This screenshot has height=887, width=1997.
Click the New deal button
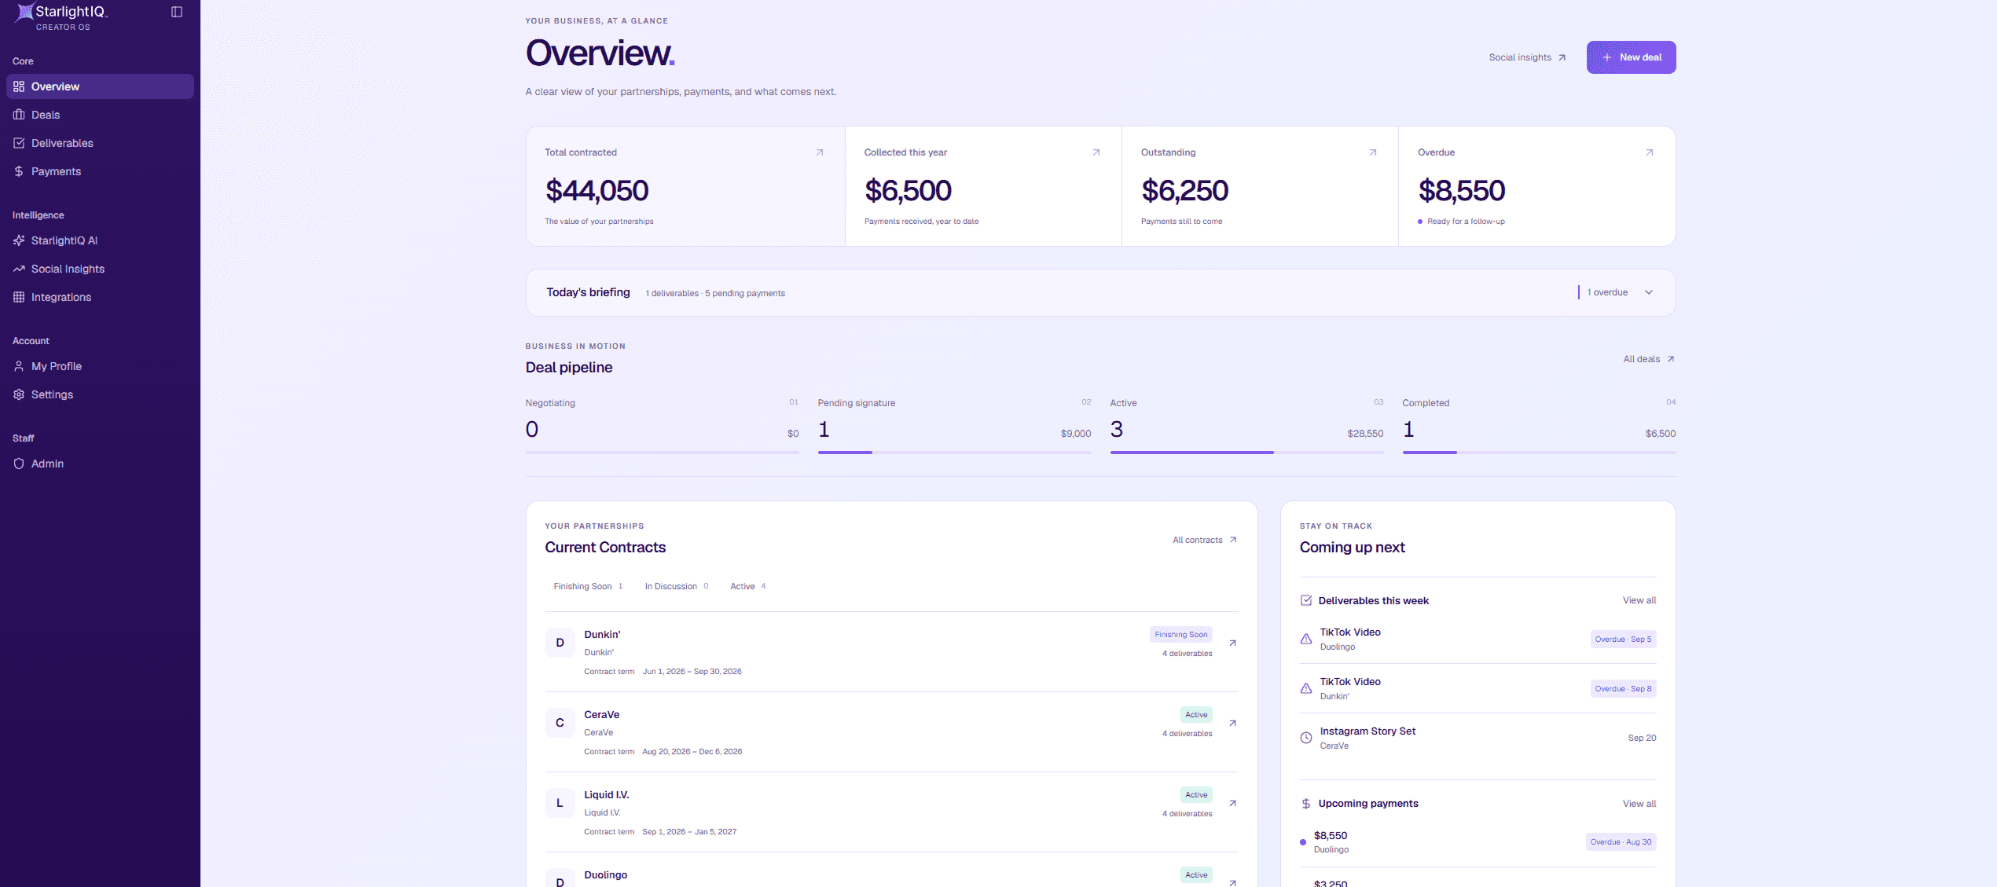coord(1631,57)
